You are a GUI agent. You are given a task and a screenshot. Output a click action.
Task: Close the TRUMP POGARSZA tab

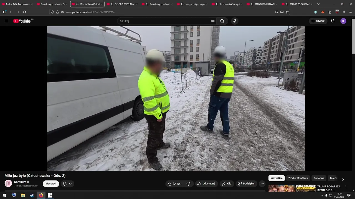tap(311, 4)
